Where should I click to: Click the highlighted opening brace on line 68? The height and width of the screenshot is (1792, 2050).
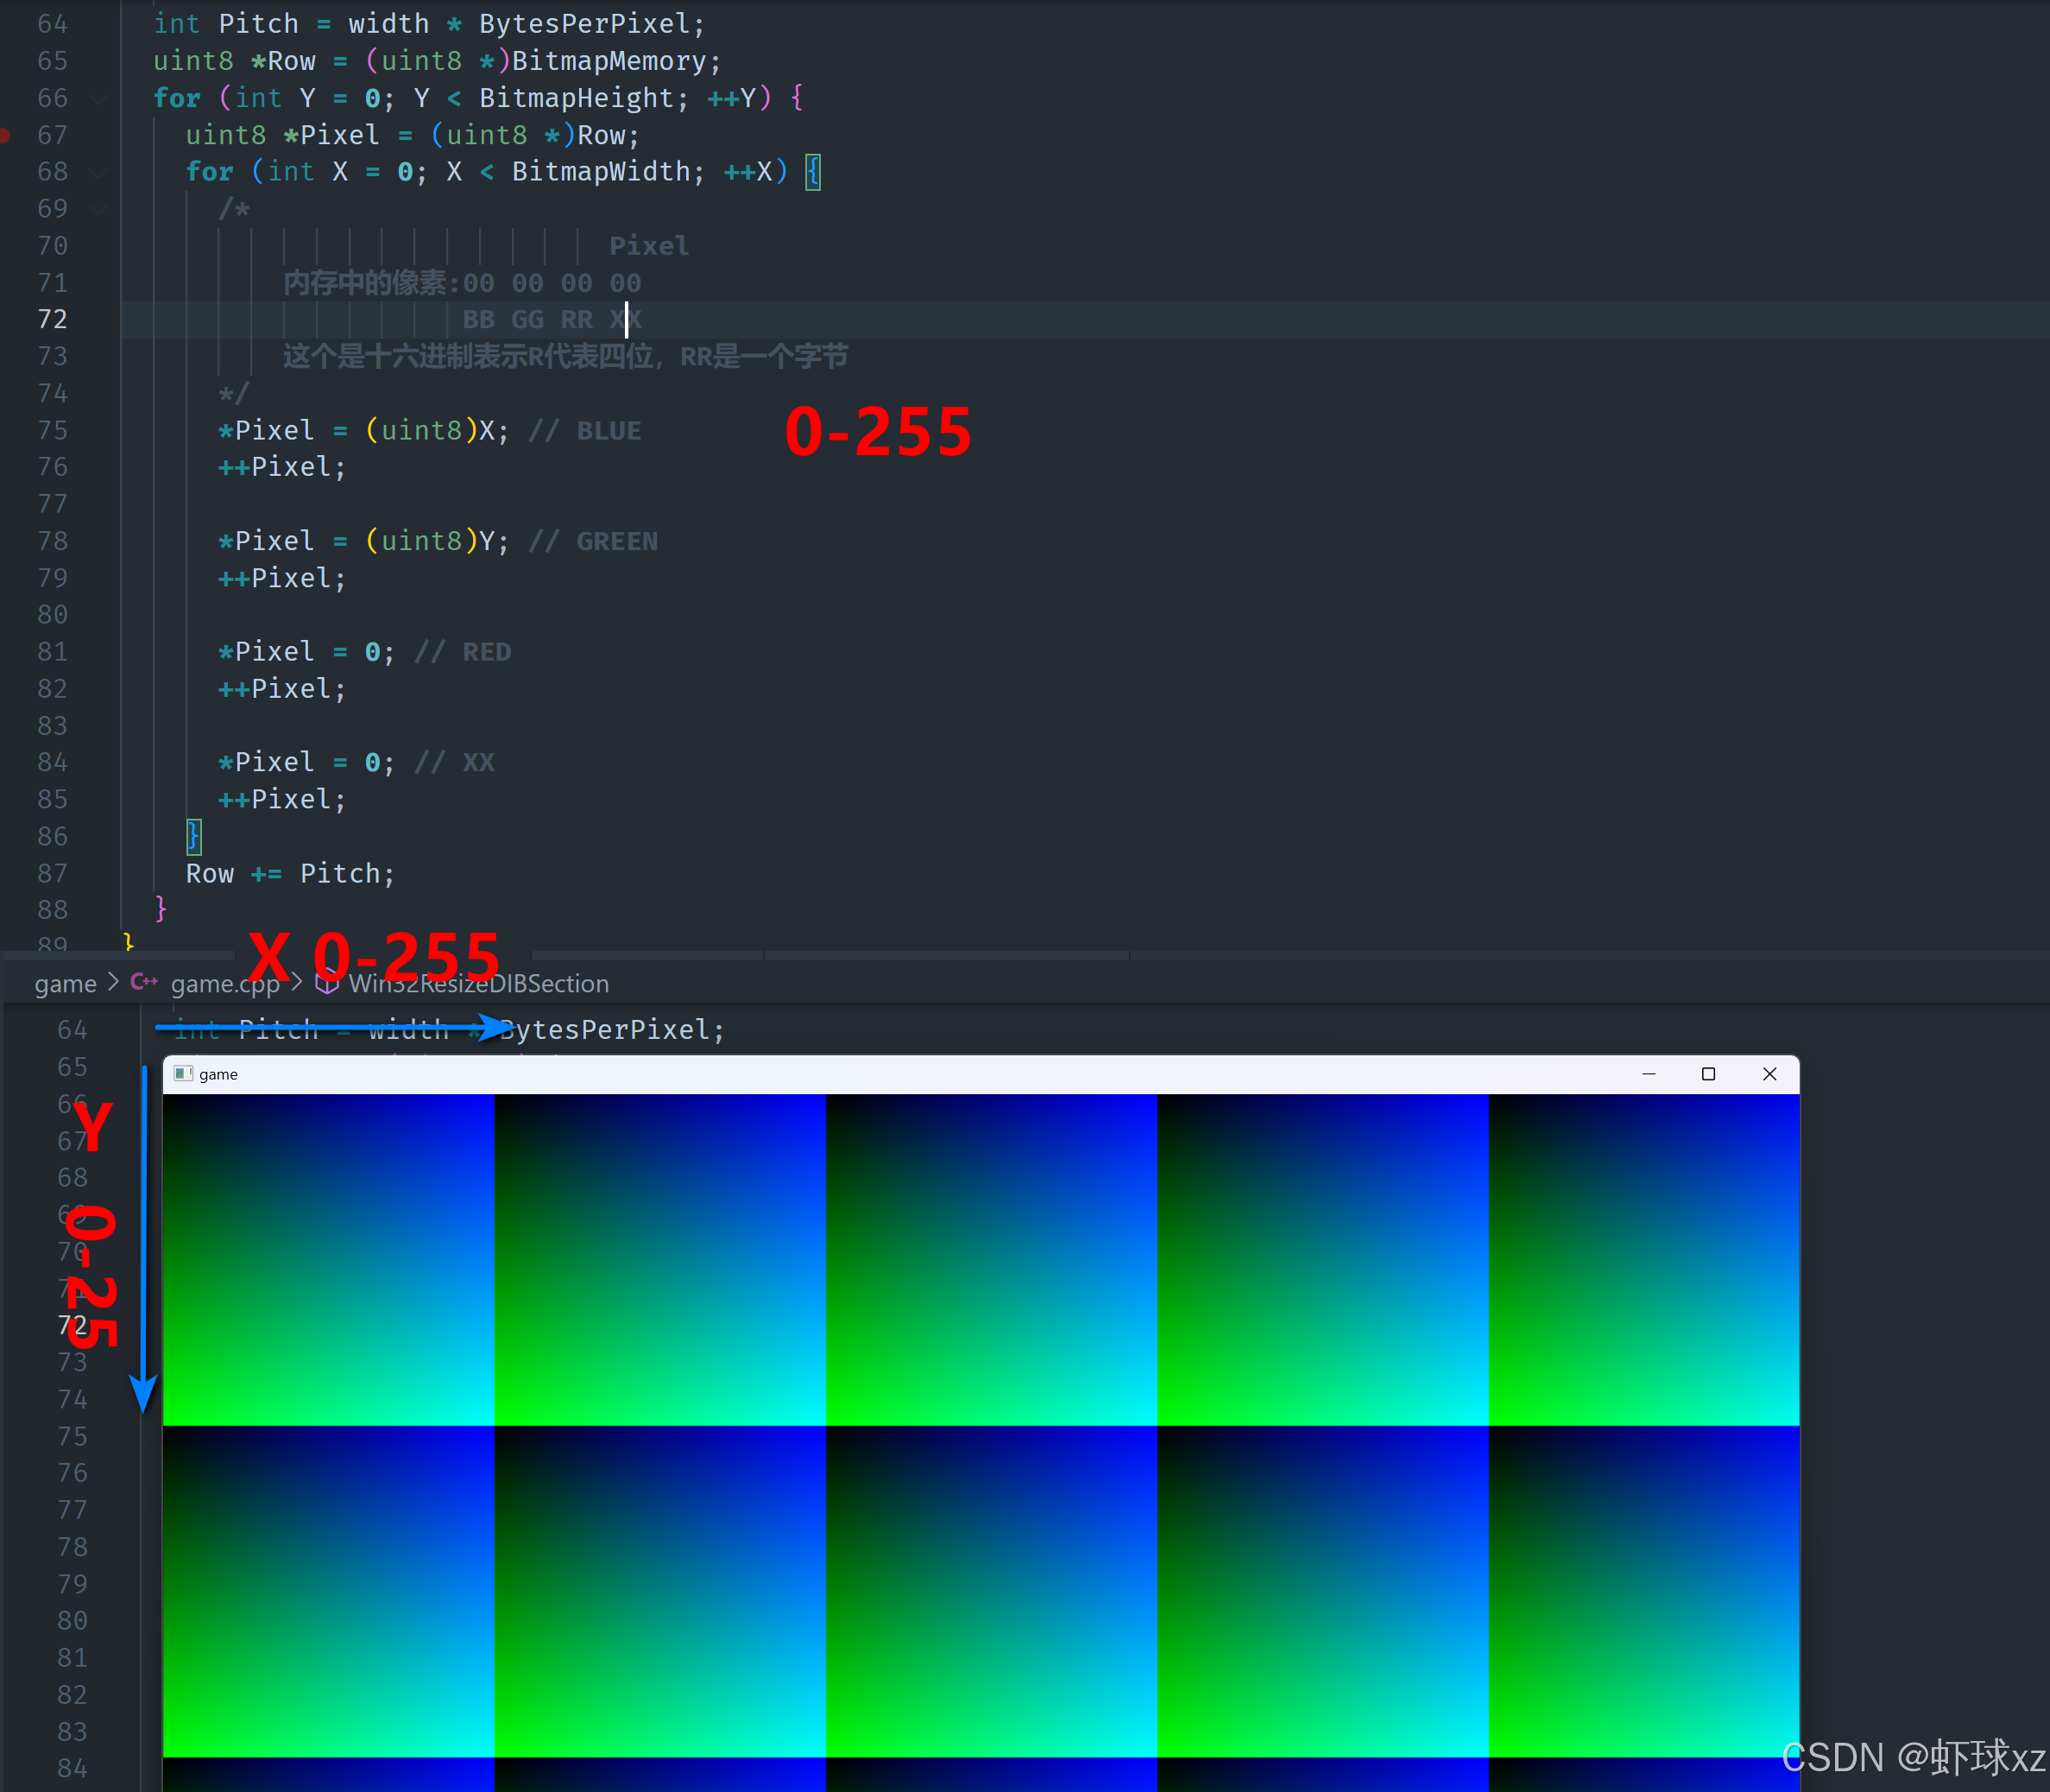[812, 172]
